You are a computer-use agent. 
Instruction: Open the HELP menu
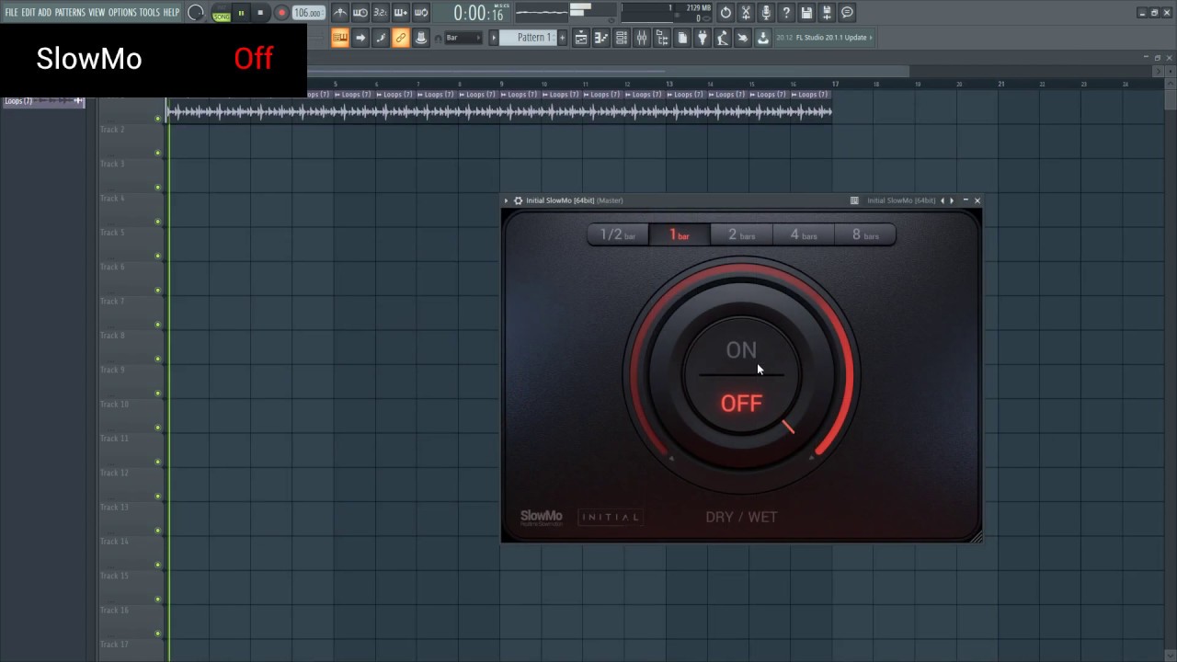(171, 13)
